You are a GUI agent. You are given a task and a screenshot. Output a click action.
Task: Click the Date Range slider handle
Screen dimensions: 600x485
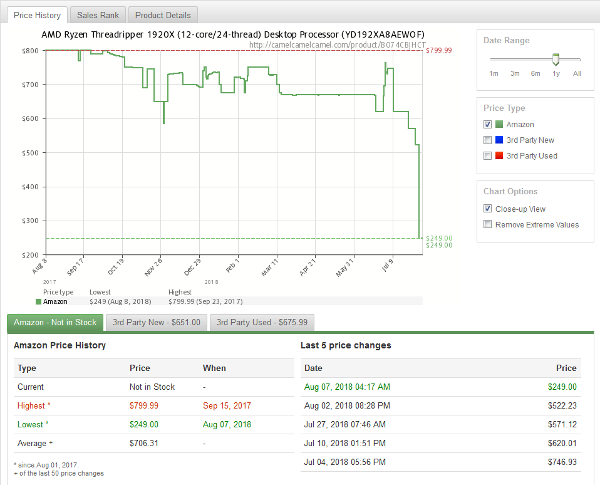click(556, 60)
